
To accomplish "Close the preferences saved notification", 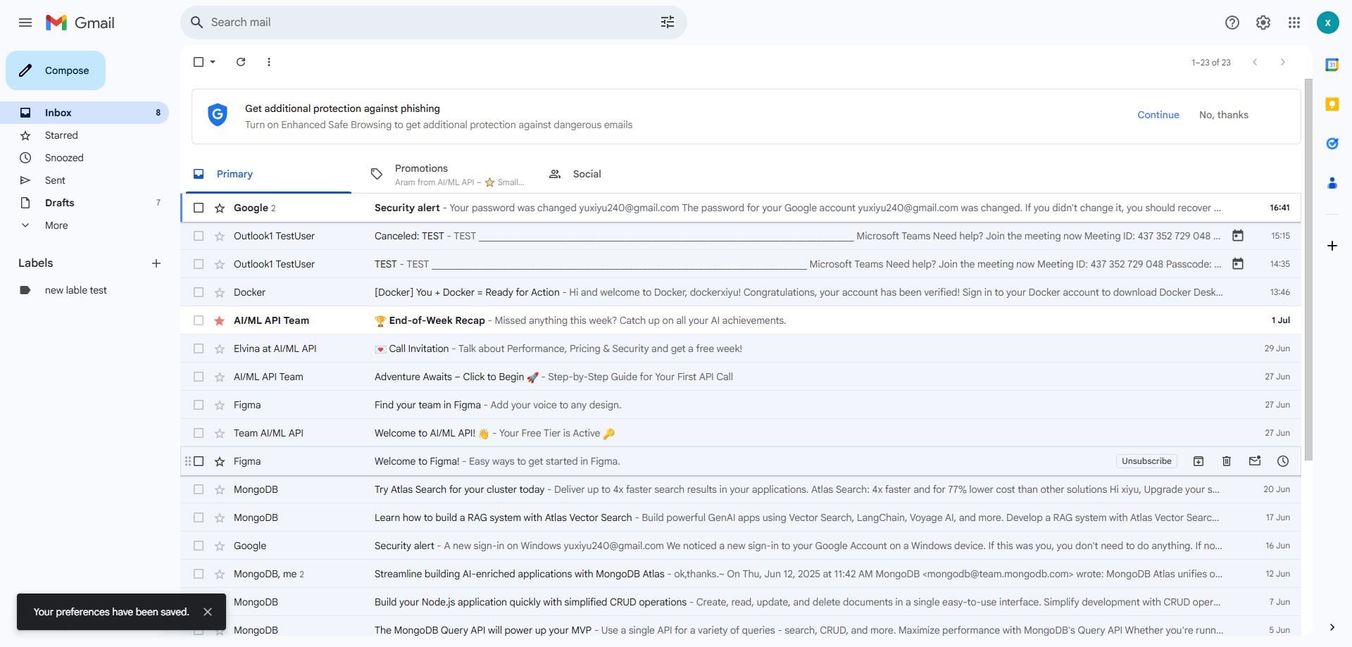I will 208,612.
